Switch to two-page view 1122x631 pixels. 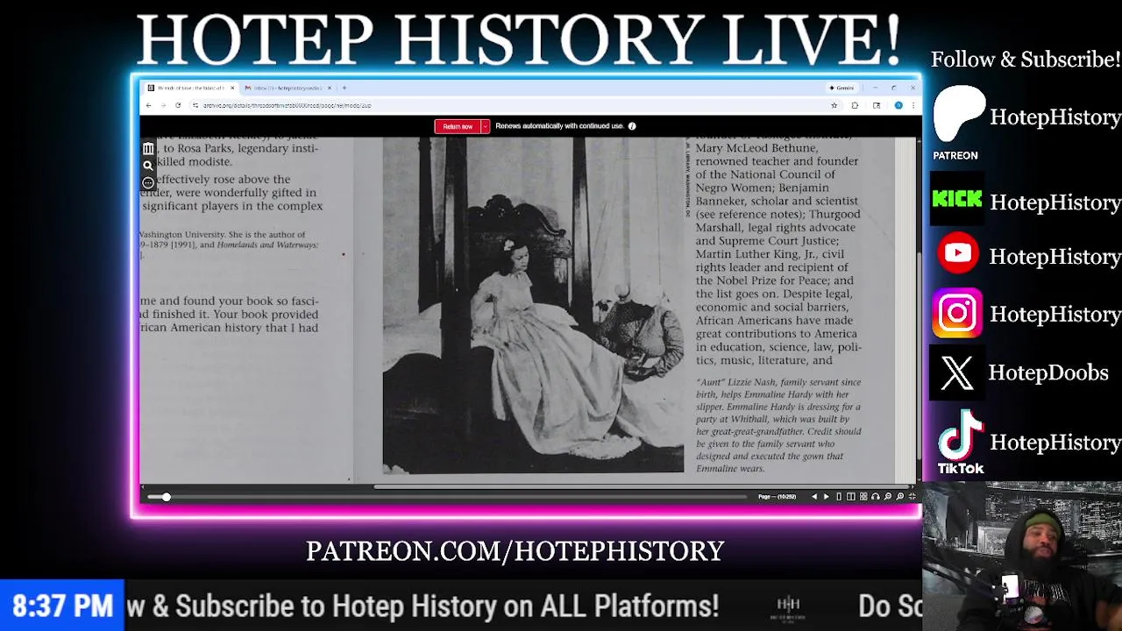[x=850, y=497]
